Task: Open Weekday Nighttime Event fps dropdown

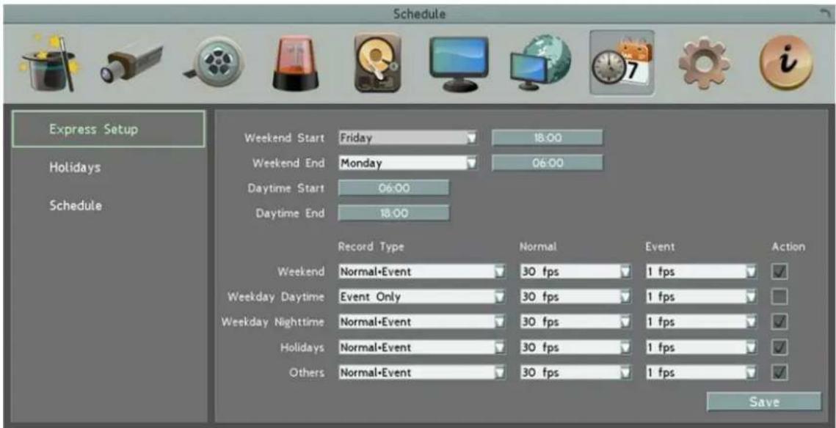Action: 702,322
